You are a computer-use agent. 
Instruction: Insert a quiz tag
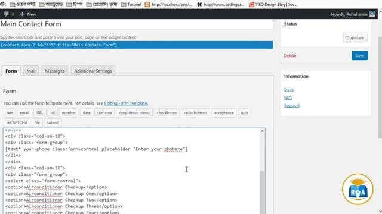[x=244, y=113]
